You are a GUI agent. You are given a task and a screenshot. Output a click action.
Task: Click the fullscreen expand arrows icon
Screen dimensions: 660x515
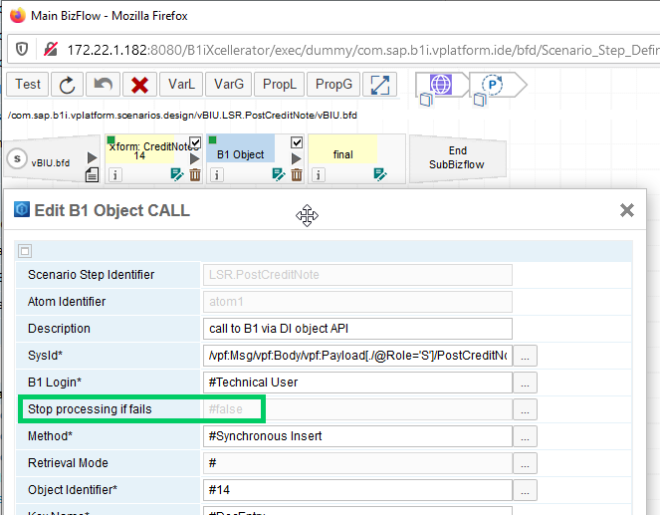coord(378,85)
